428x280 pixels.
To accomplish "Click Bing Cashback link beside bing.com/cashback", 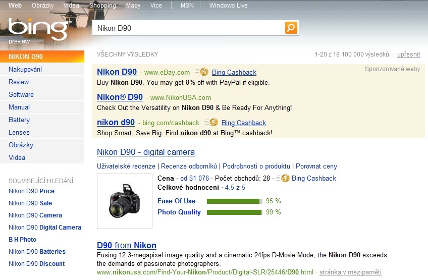I will (243, 123).
